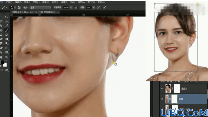Toggle Quick Mask mode

click(x=1, y=70)
